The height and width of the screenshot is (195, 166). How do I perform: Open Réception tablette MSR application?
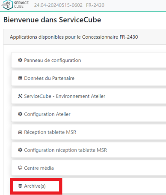89,132
